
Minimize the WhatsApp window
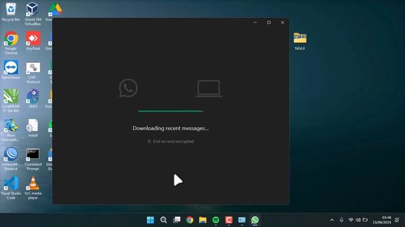pos(255,23)
